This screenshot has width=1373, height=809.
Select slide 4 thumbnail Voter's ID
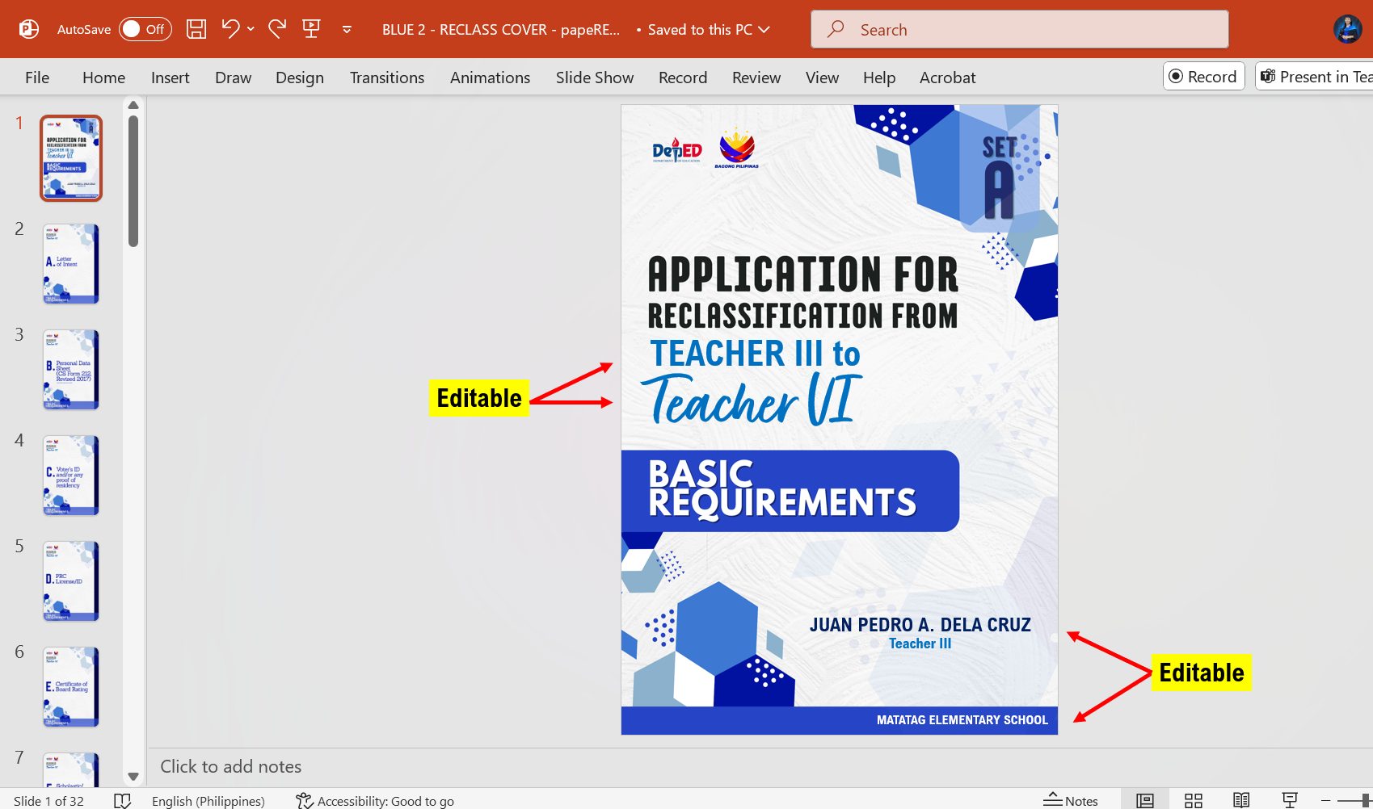[71, 476]
